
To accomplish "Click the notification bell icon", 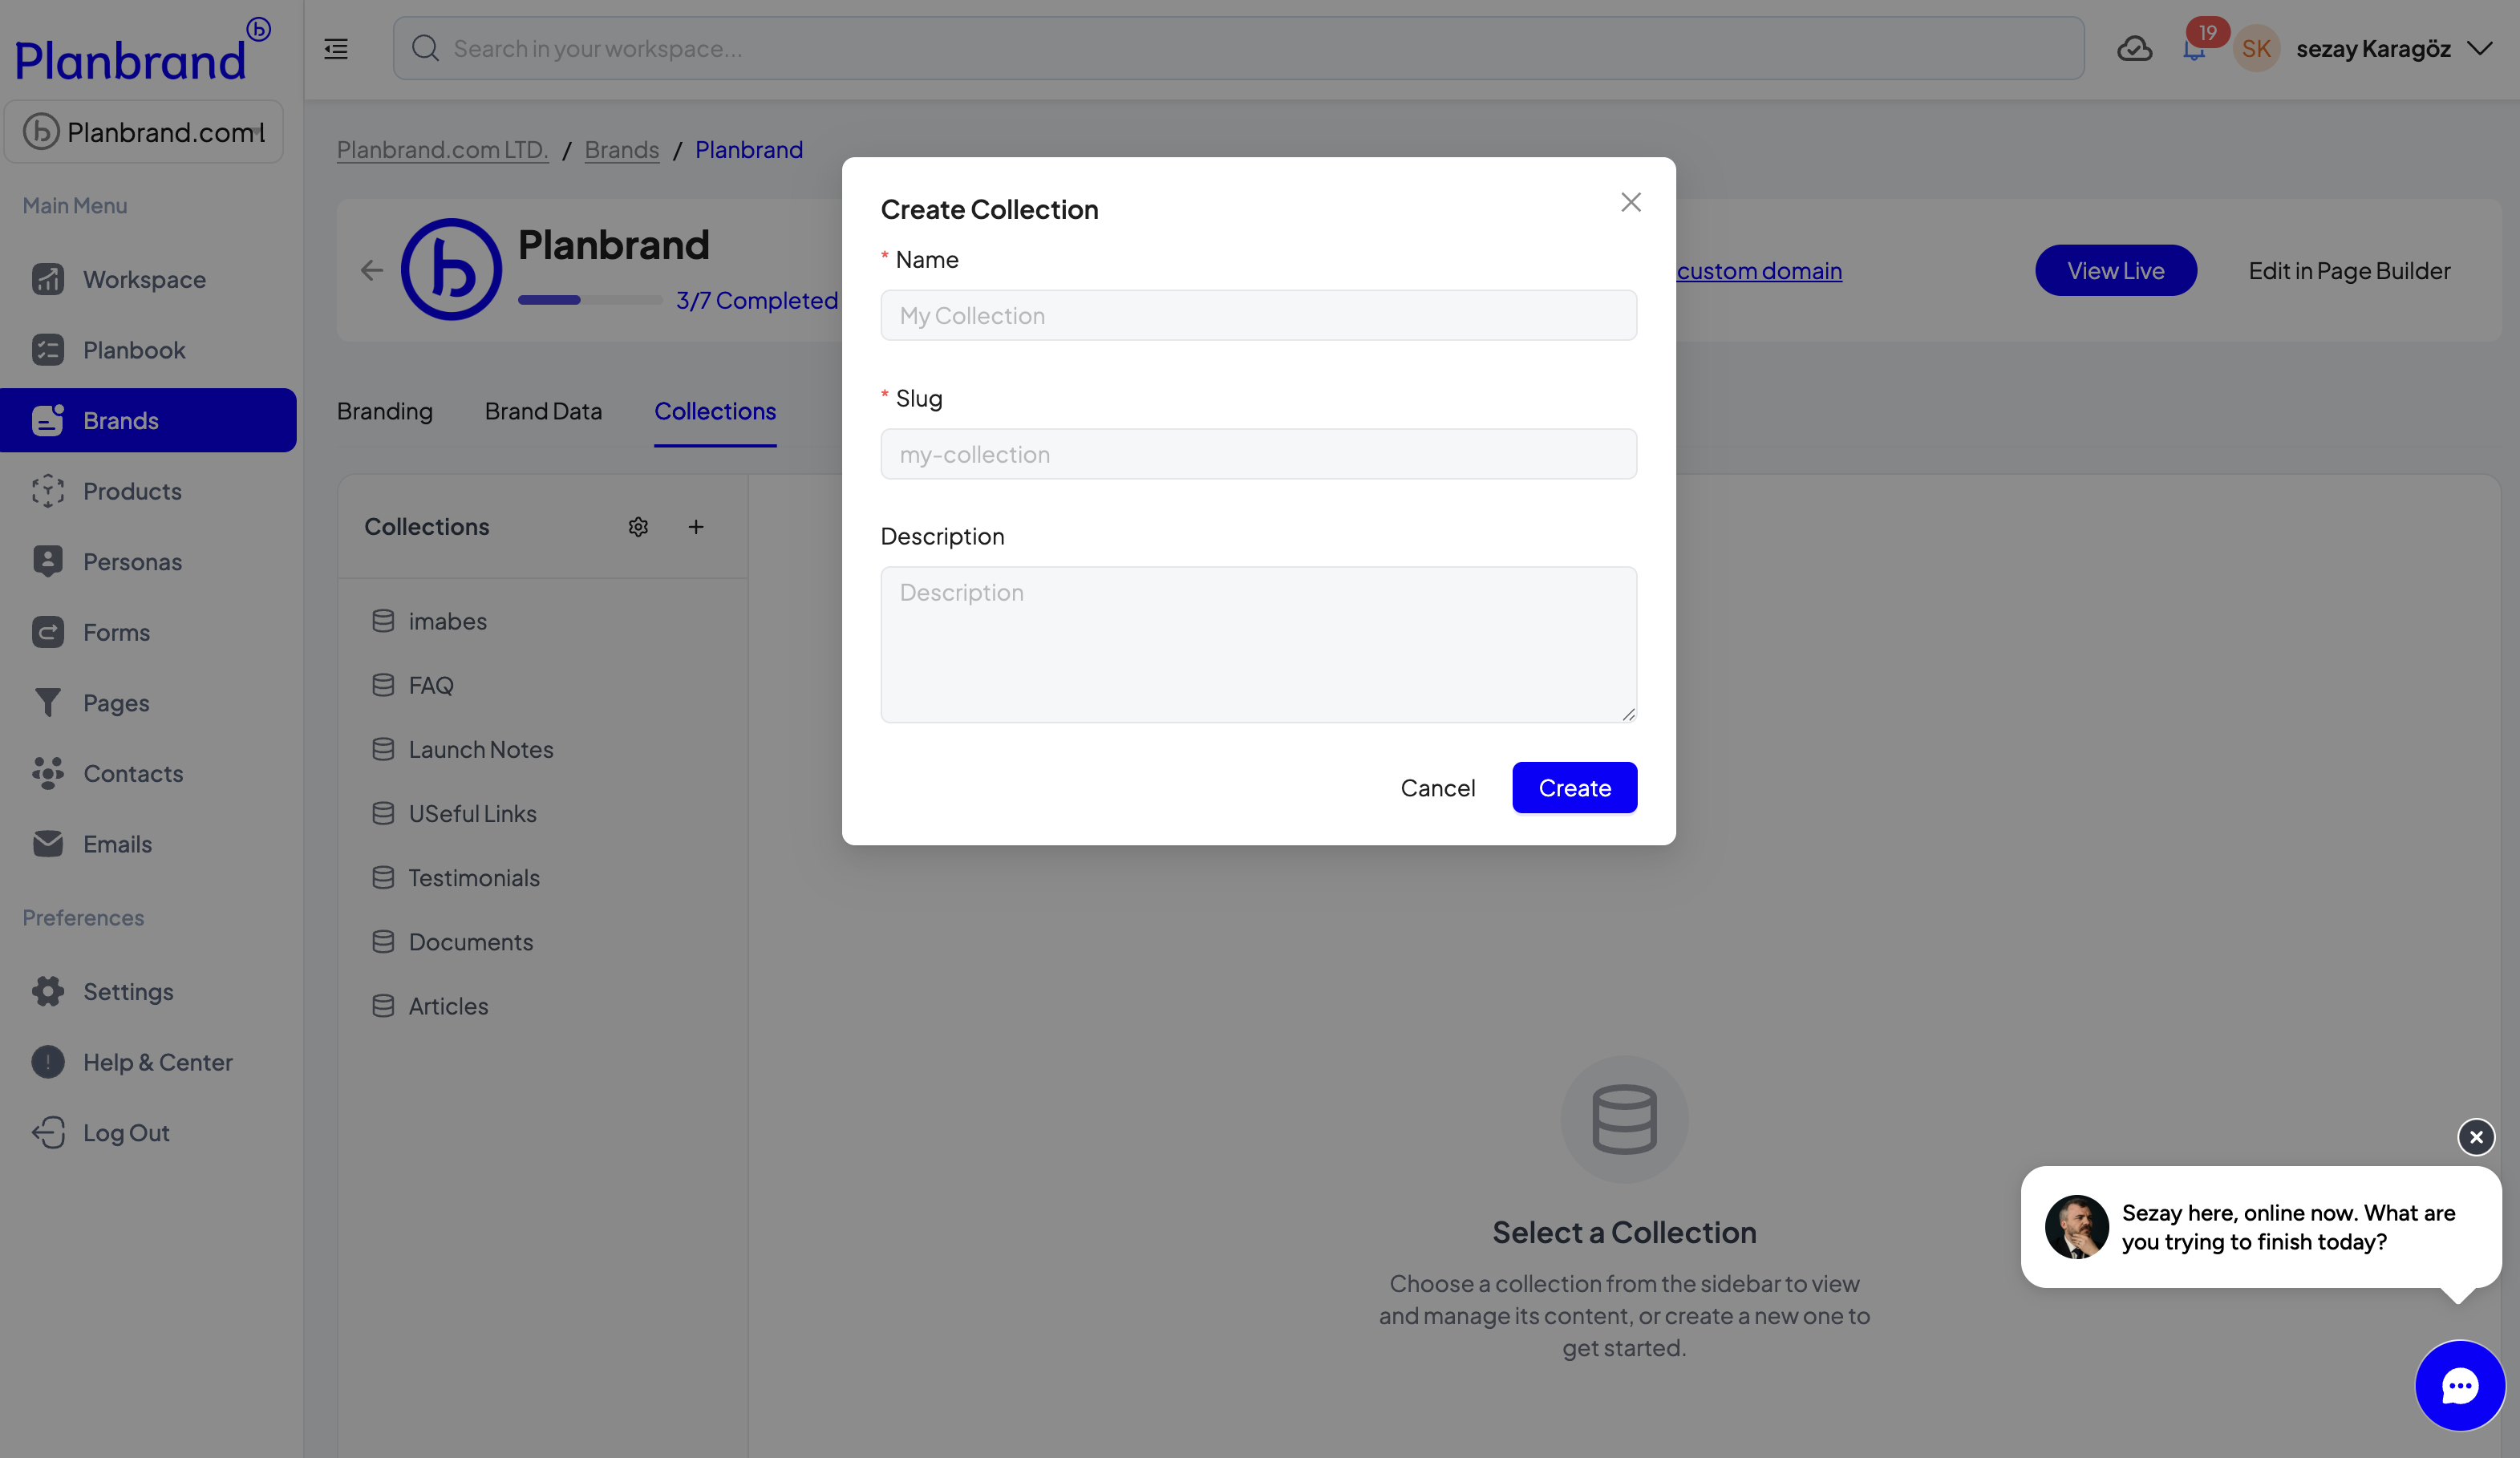I will coord(2194,50).
